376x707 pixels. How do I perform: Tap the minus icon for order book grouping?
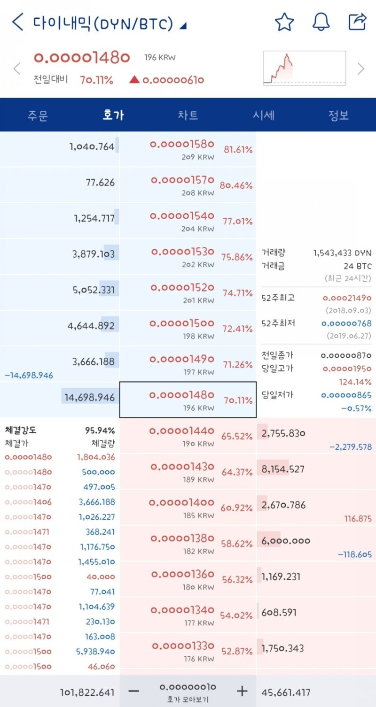tap(134, 691)
